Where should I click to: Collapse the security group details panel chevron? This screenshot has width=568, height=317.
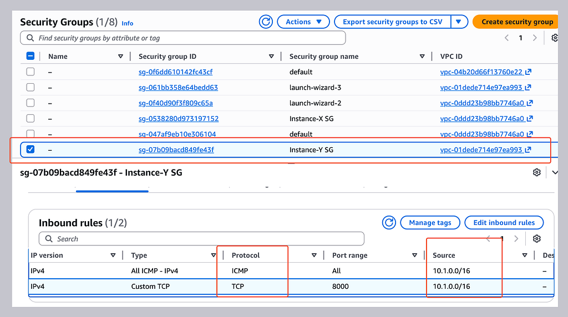pyautogui.click(x=555, y=172)
